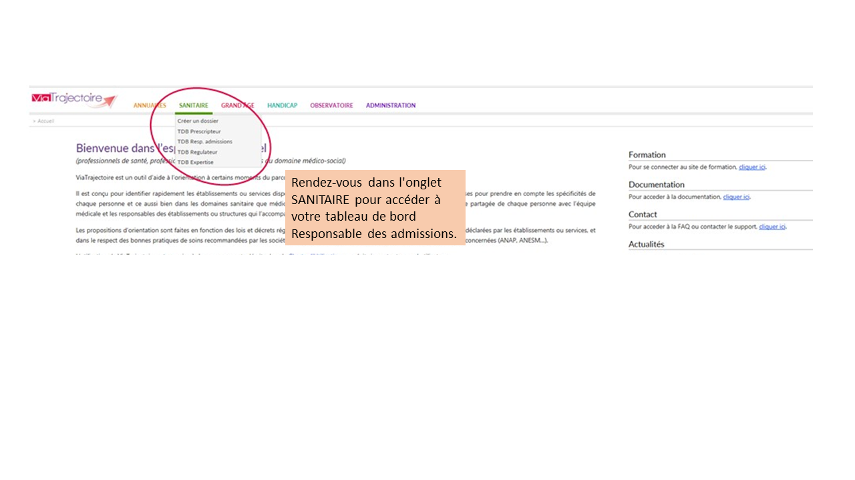Open 'cliquer ici' link under Documentation

click(x=736, y=197)
